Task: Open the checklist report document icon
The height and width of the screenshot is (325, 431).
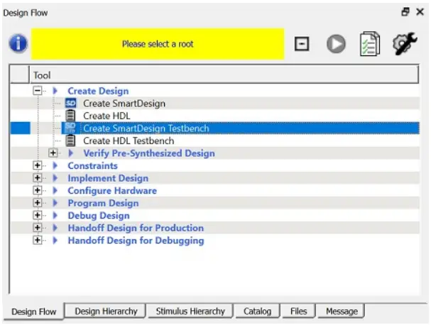Action: click(370, 44)
